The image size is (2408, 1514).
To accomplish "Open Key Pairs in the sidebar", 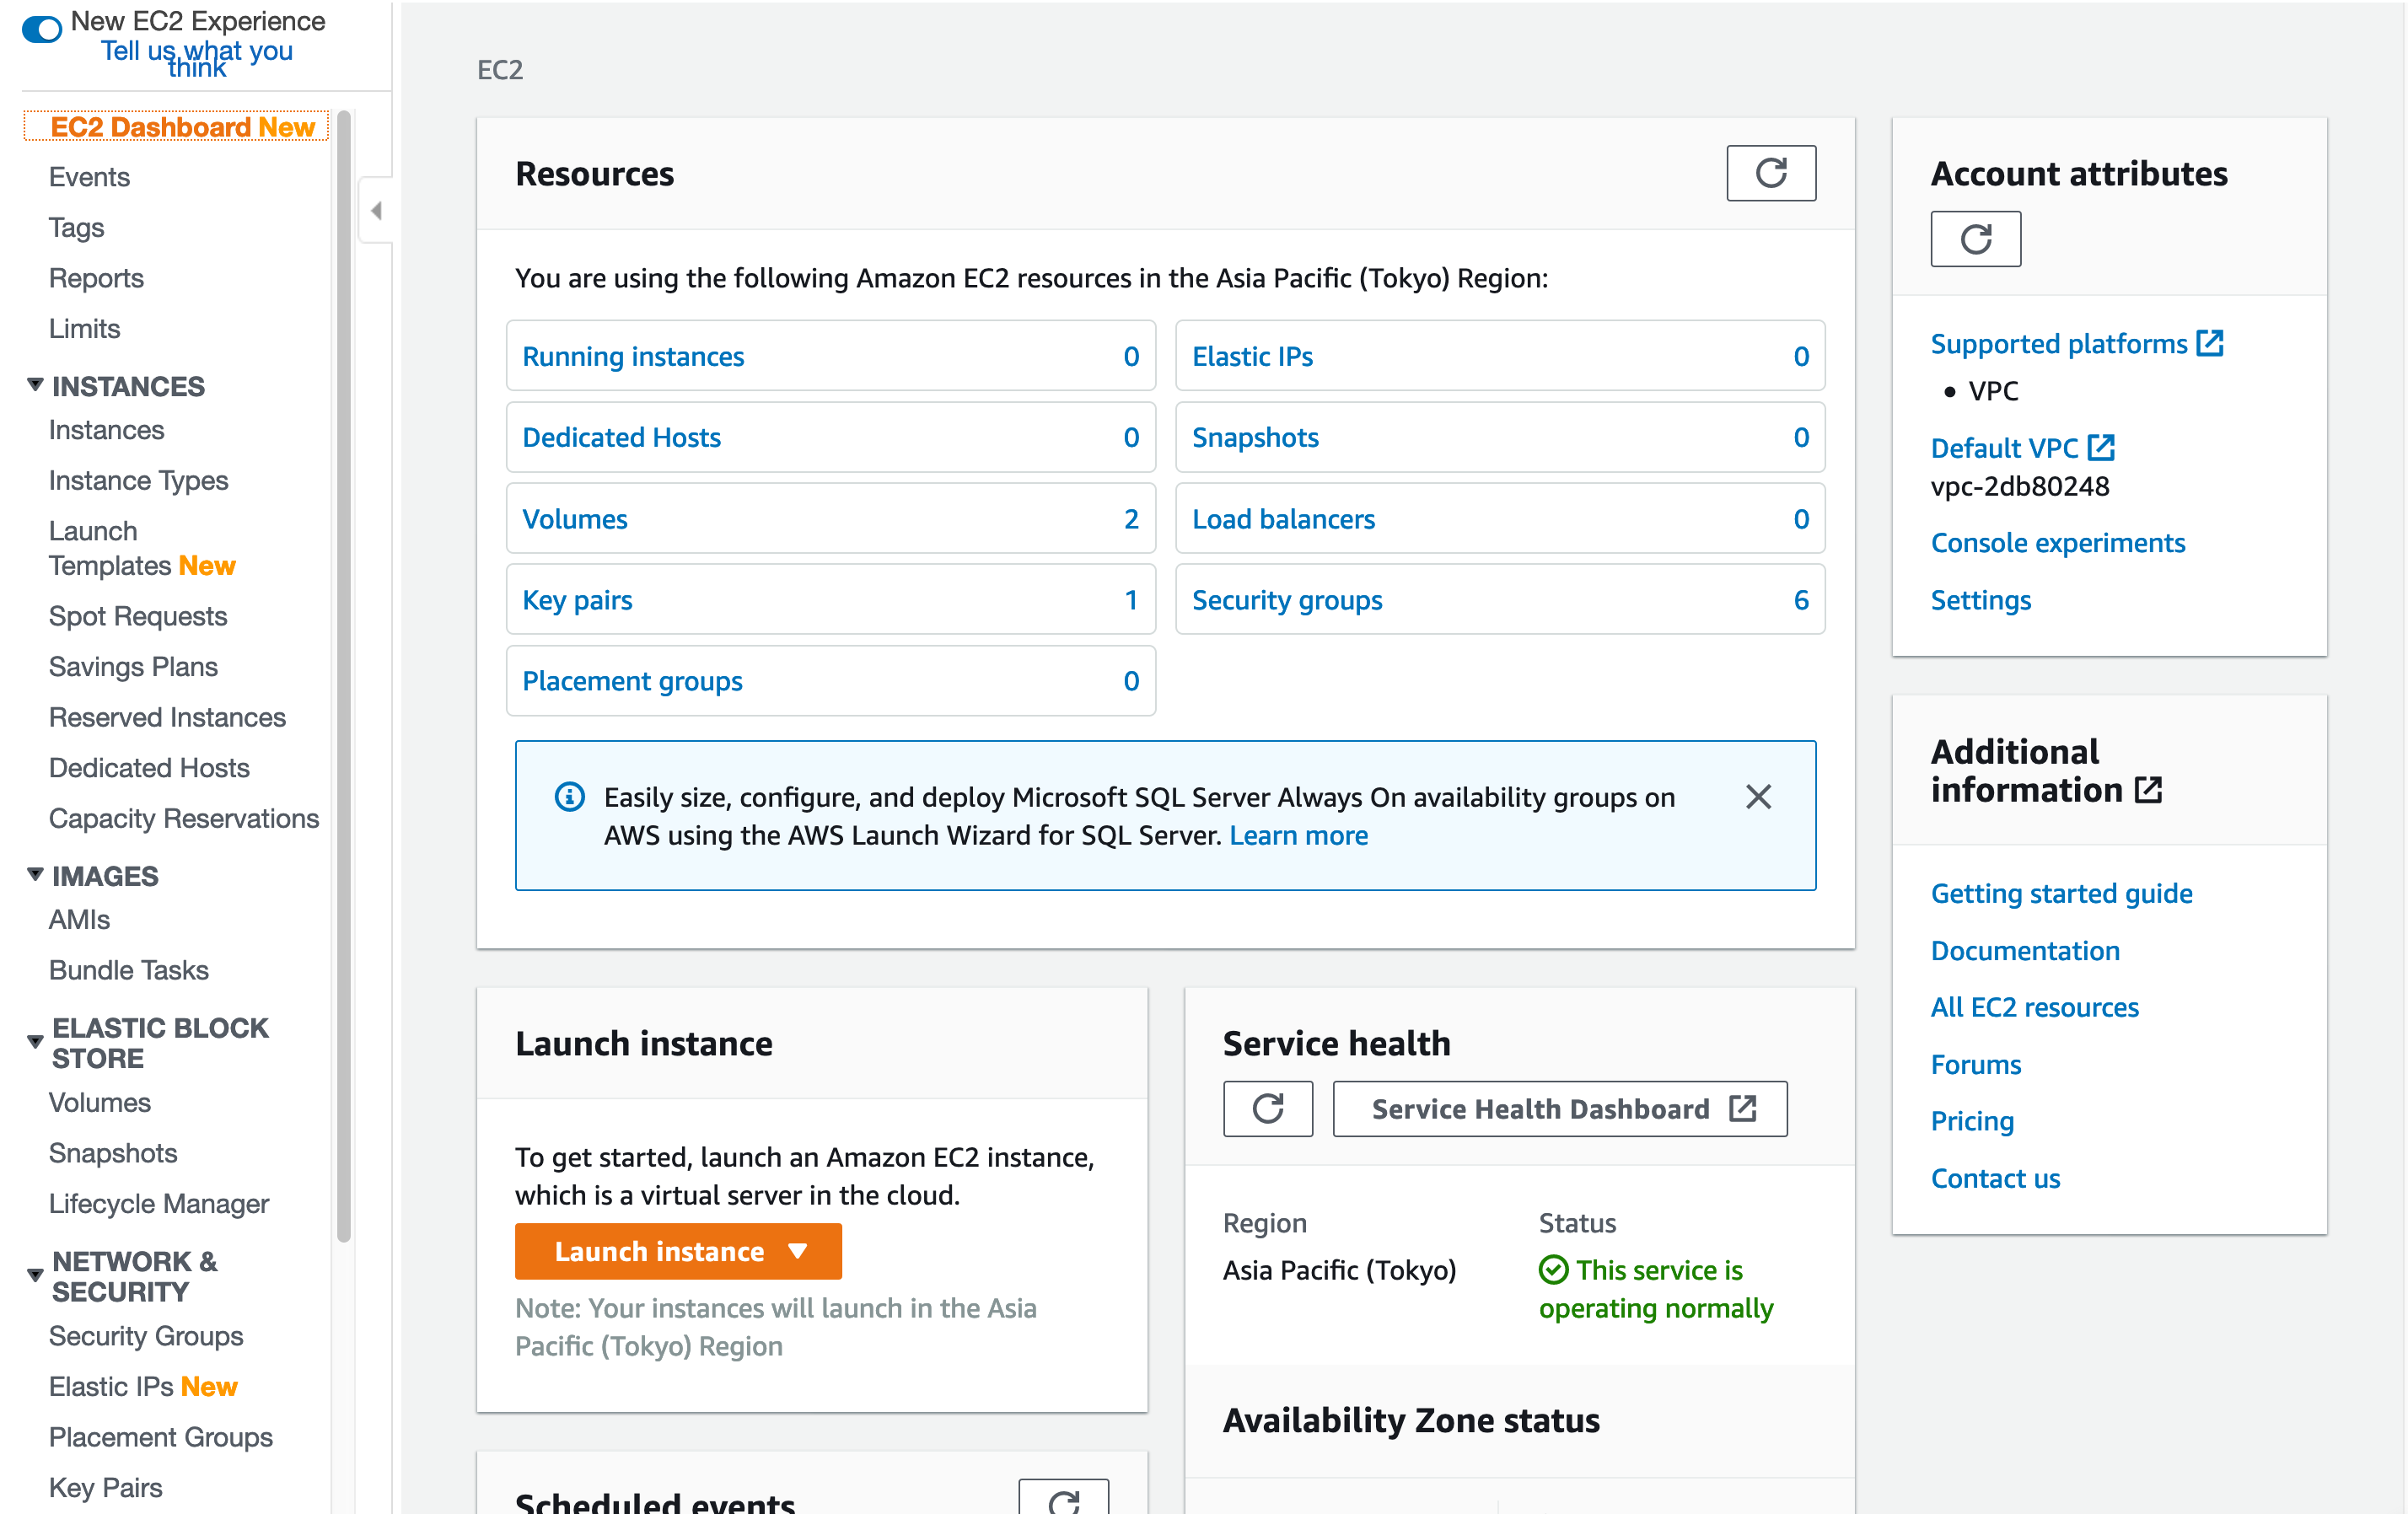I will click(105, 1488).
